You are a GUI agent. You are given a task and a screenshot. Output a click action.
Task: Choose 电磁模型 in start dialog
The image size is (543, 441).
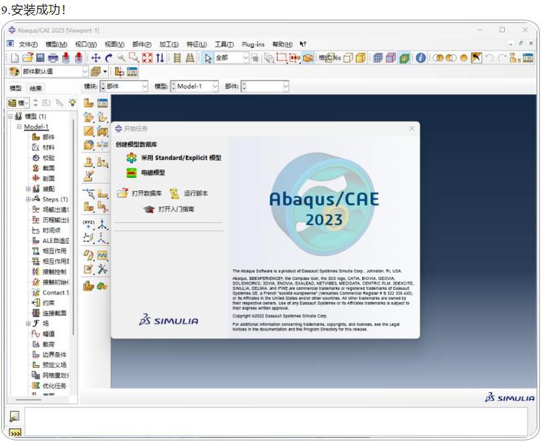pos(145,173)
